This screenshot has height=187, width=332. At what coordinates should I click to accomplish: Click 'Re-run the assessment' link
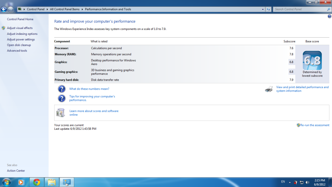tap(314, 125)
